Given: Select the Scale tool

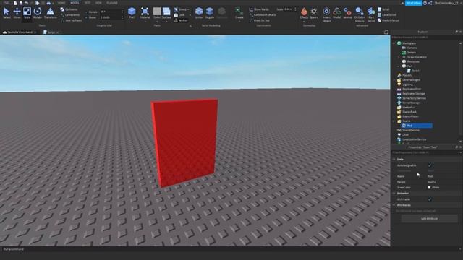Looking at the screenshot, I should point(27,13).
